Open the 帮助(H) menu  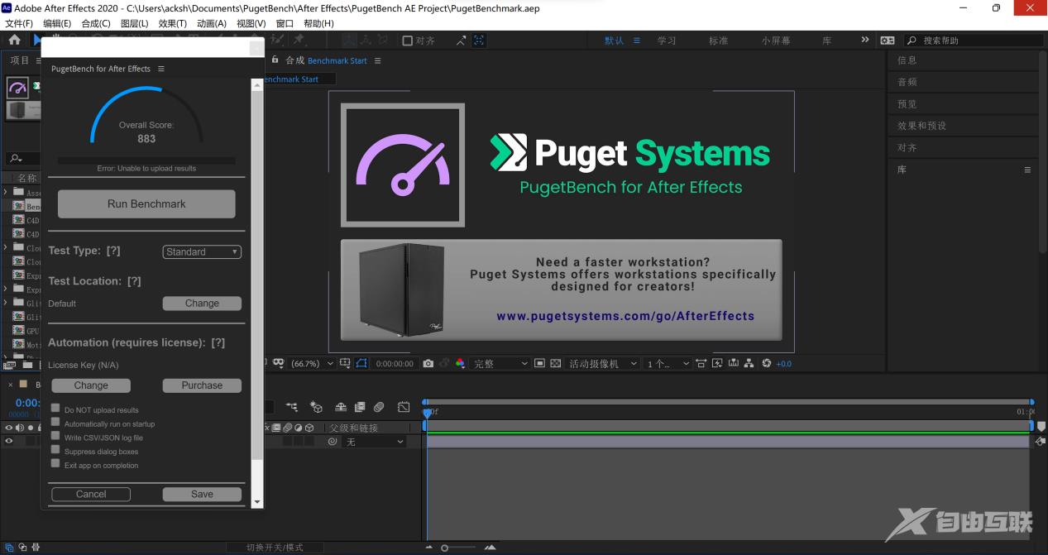tap(318, 23)
